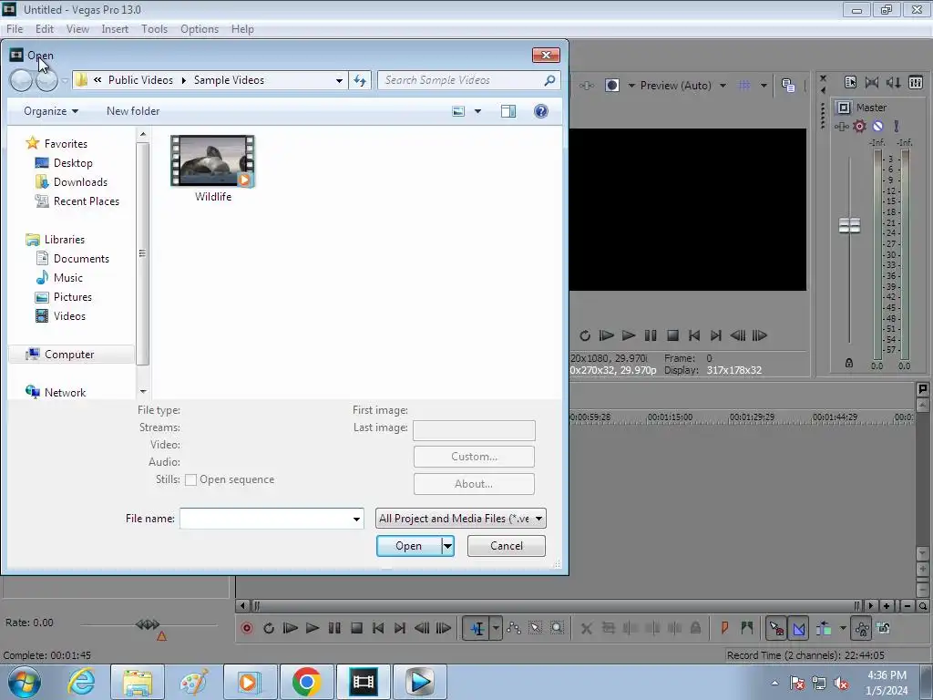933x700 pixels.
Task: Toggle Dim Output in Master Bus toolbar
Action: 893,82
